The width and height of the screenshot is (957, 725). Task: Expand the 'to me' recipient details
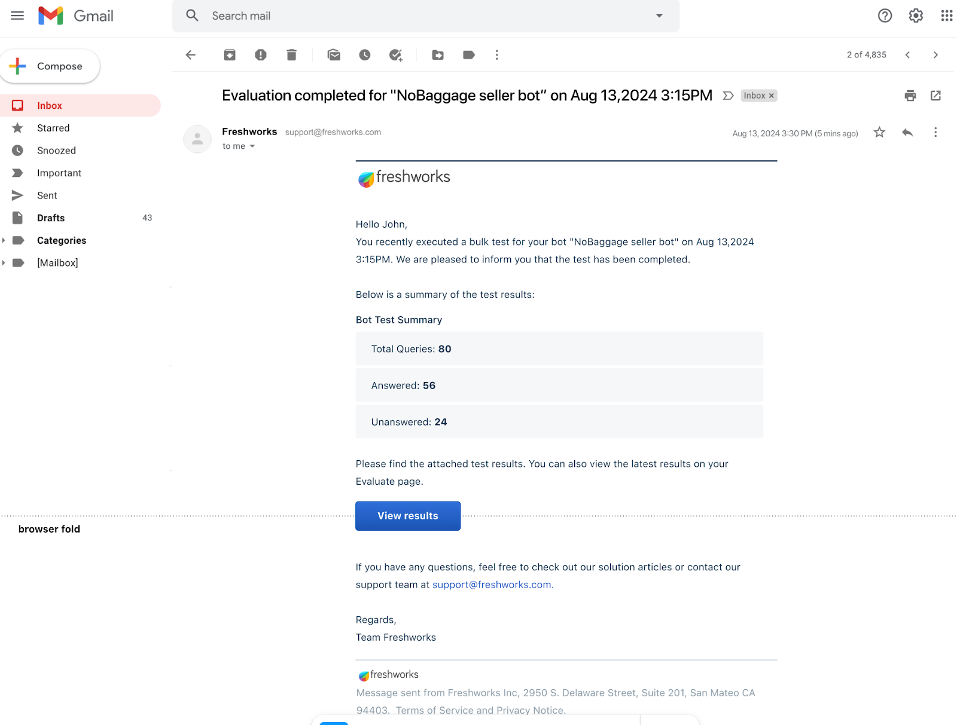click(x=252, y=146)
